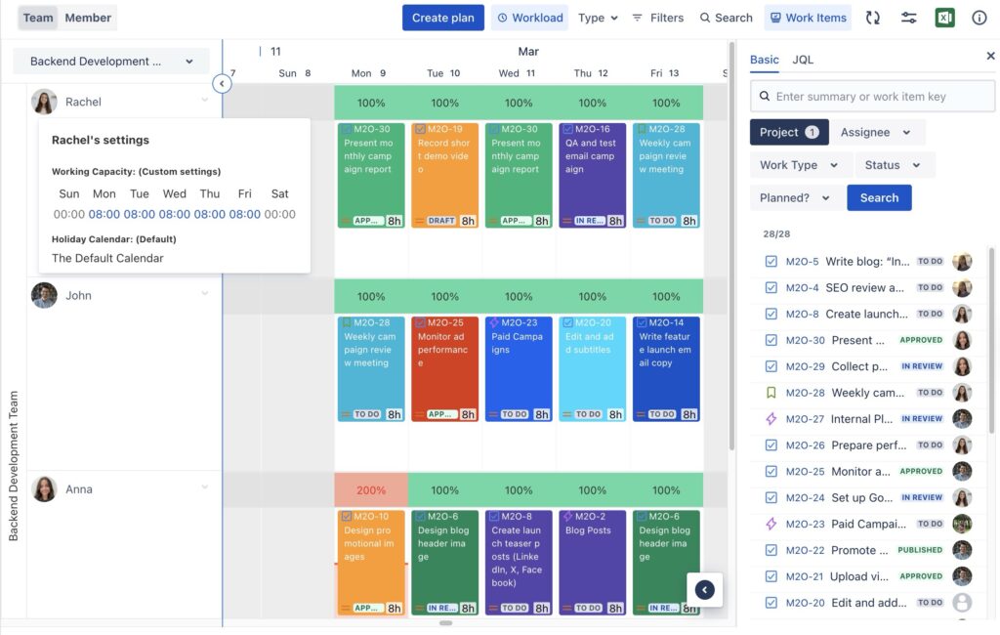The image size is (1000, 635).
Task: Click the purple epic icon beside M2O-27
Action: (771, 418)
